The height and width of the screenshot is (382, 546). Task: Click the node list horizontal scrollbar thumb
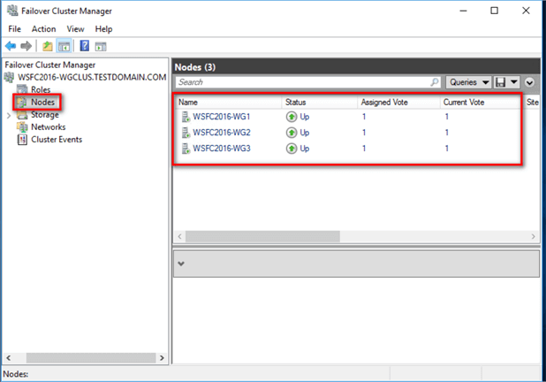click(x=263, y=236)
